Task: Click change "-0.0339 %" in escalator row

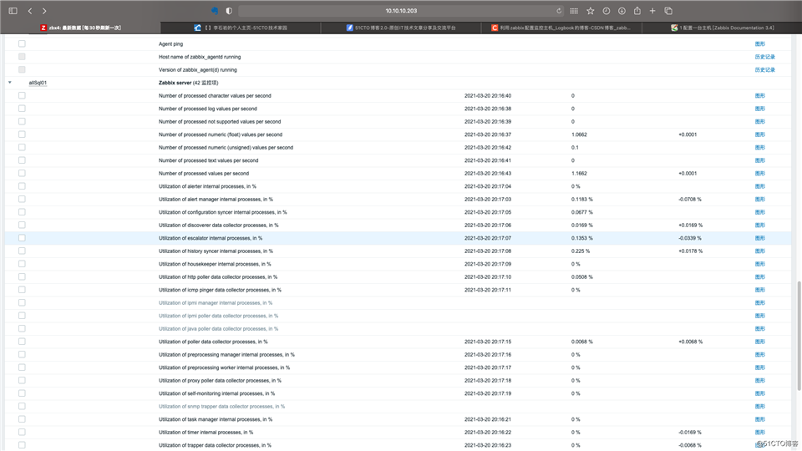Action: pos(689,238)
